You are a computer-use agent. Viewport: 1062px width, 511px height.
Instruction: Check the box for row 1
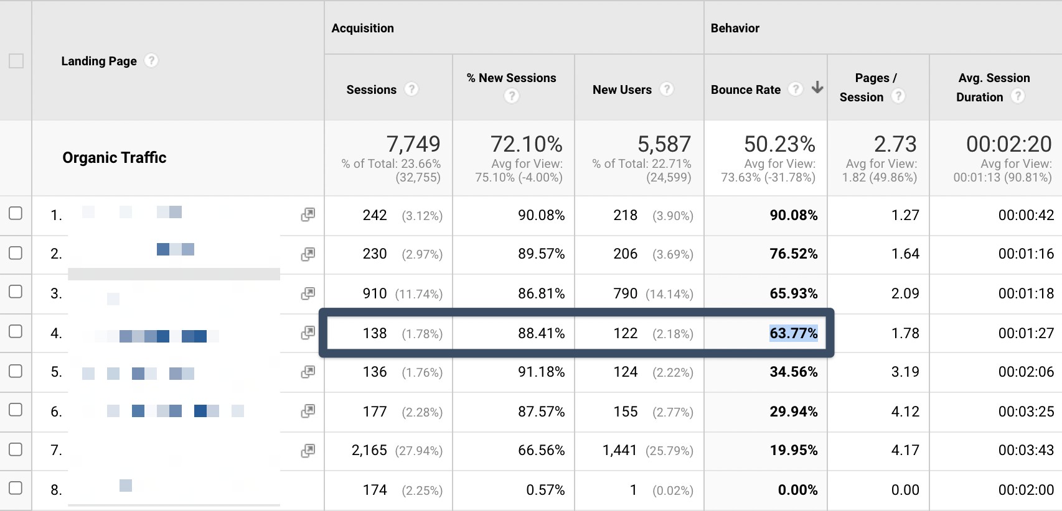coord(16,213)
